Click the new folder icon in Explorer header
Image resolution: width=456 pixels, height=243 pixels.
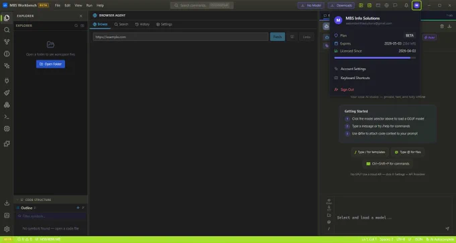(82, 25)
